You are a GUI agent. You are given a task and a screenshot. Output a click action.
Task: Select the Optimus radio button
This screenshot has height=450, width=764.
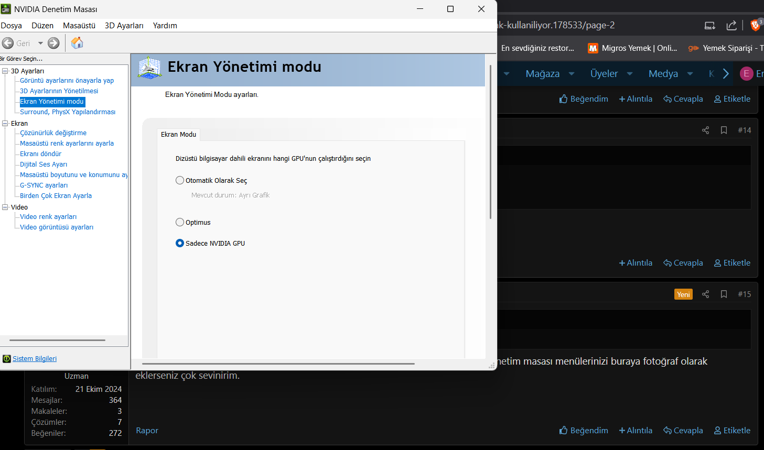tap(180, 222)
